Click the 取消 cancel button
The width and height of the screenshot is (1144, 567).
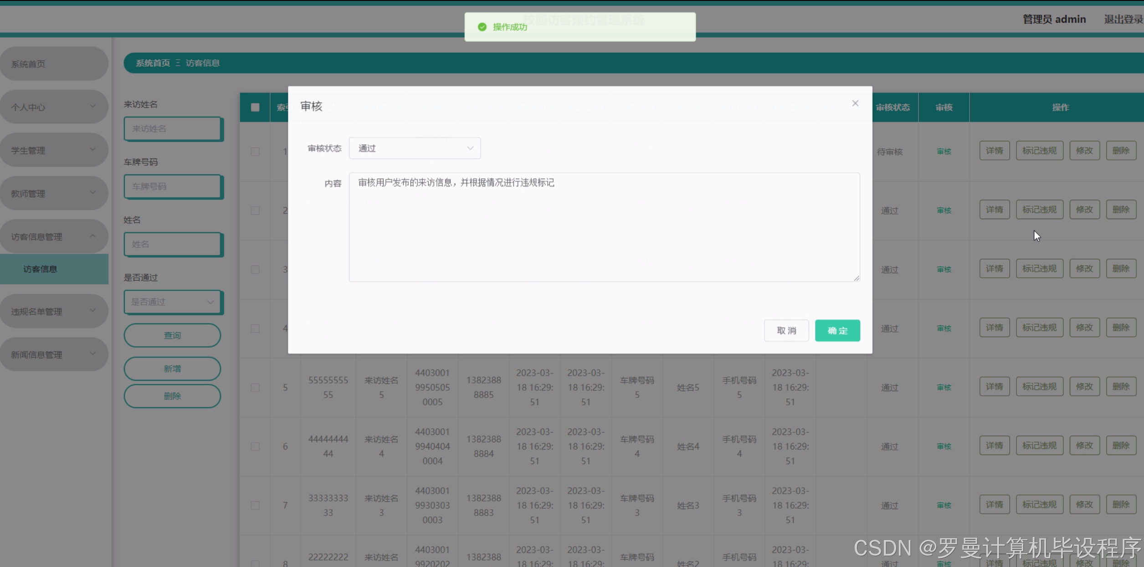tap(786, 331)
